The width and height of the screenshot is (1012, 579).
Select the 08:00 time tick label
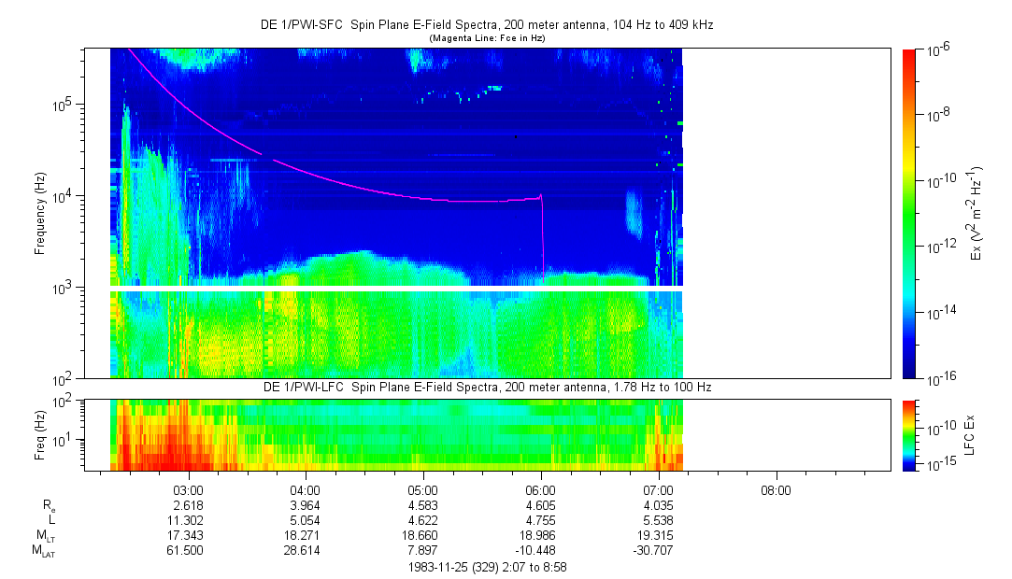[776, 489]
